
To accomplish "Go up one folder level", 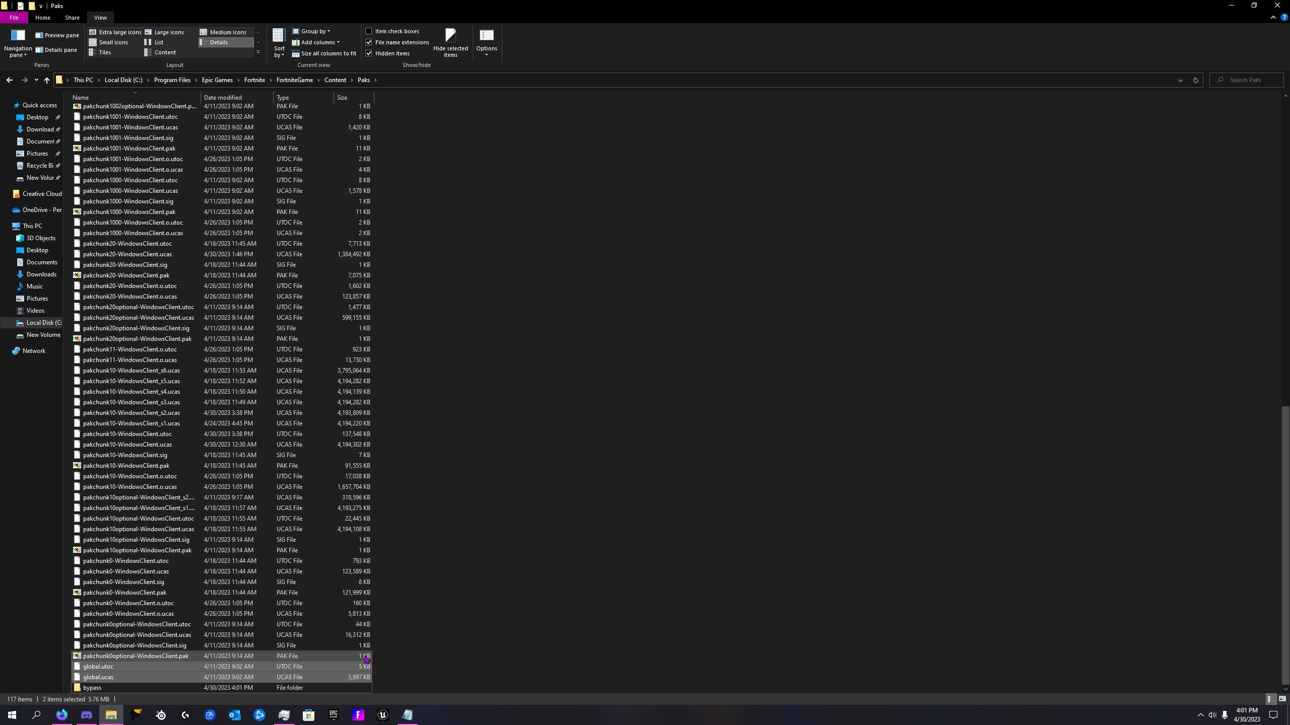I will point(46,80).
